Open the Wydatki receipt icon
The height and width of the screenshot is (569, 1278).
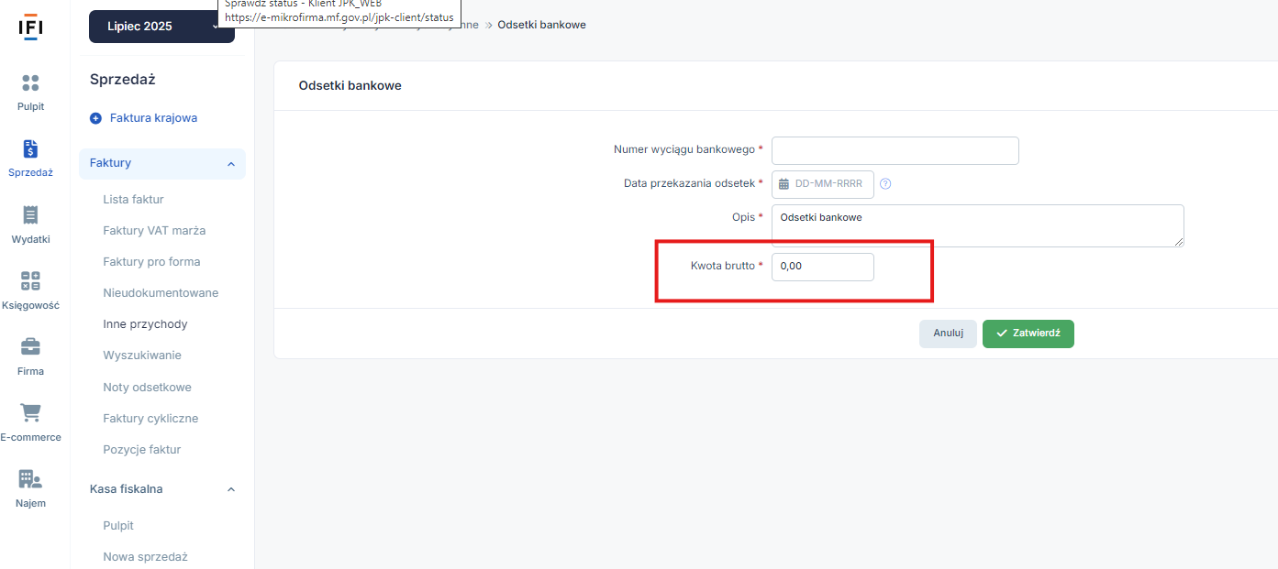point(30,215)
